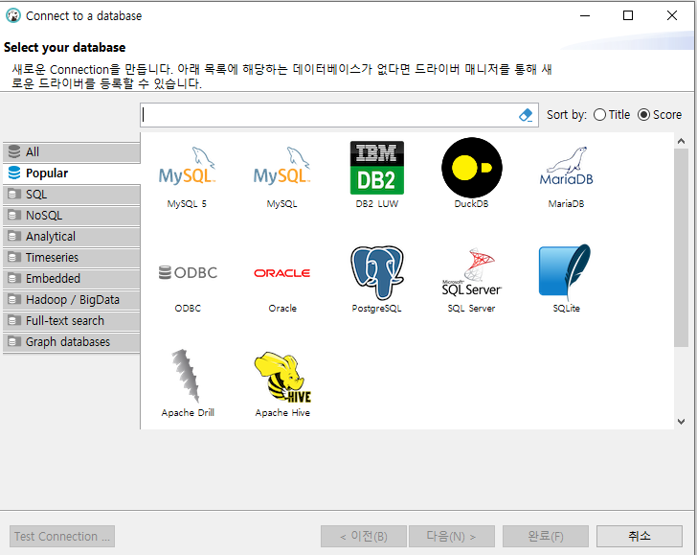
Task: Select the IBM DB2 LUW icon
Action: click(x=377, y=168)
